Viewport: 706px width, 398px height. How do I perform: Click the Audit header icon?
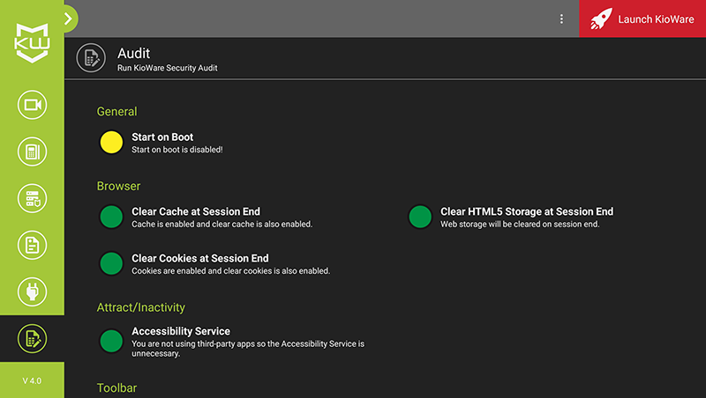click(91, 58)
